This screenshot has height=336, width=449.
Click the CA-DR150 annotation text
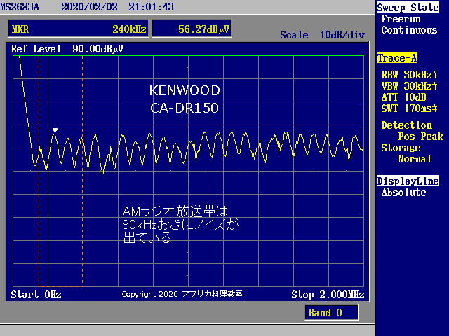(185, 108)
